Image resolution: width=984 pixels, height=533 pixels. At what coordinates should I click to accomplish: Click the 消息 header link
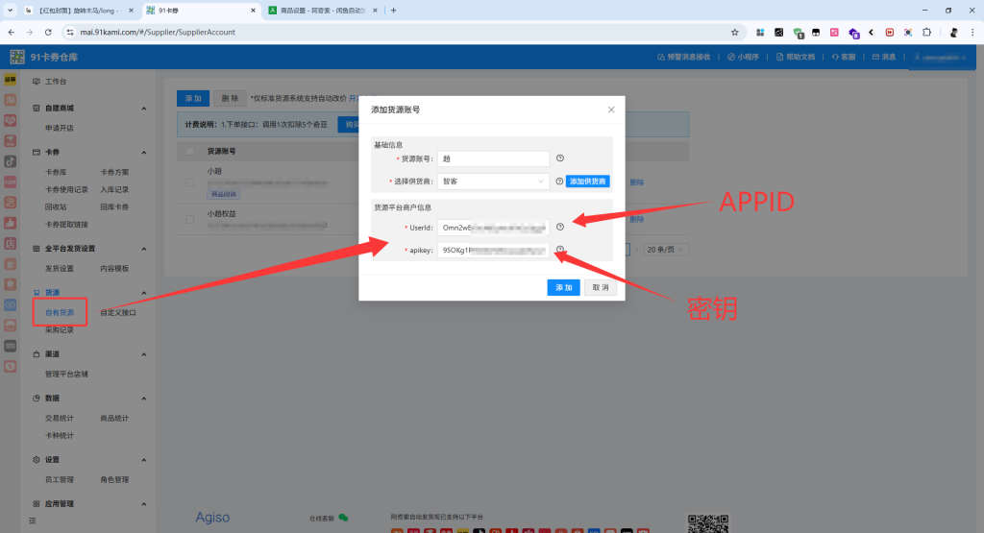point(884,57)
